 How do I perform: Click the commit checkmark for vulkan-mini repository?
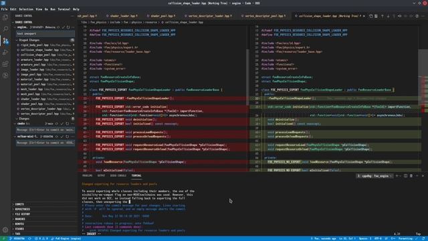(62, 137)
